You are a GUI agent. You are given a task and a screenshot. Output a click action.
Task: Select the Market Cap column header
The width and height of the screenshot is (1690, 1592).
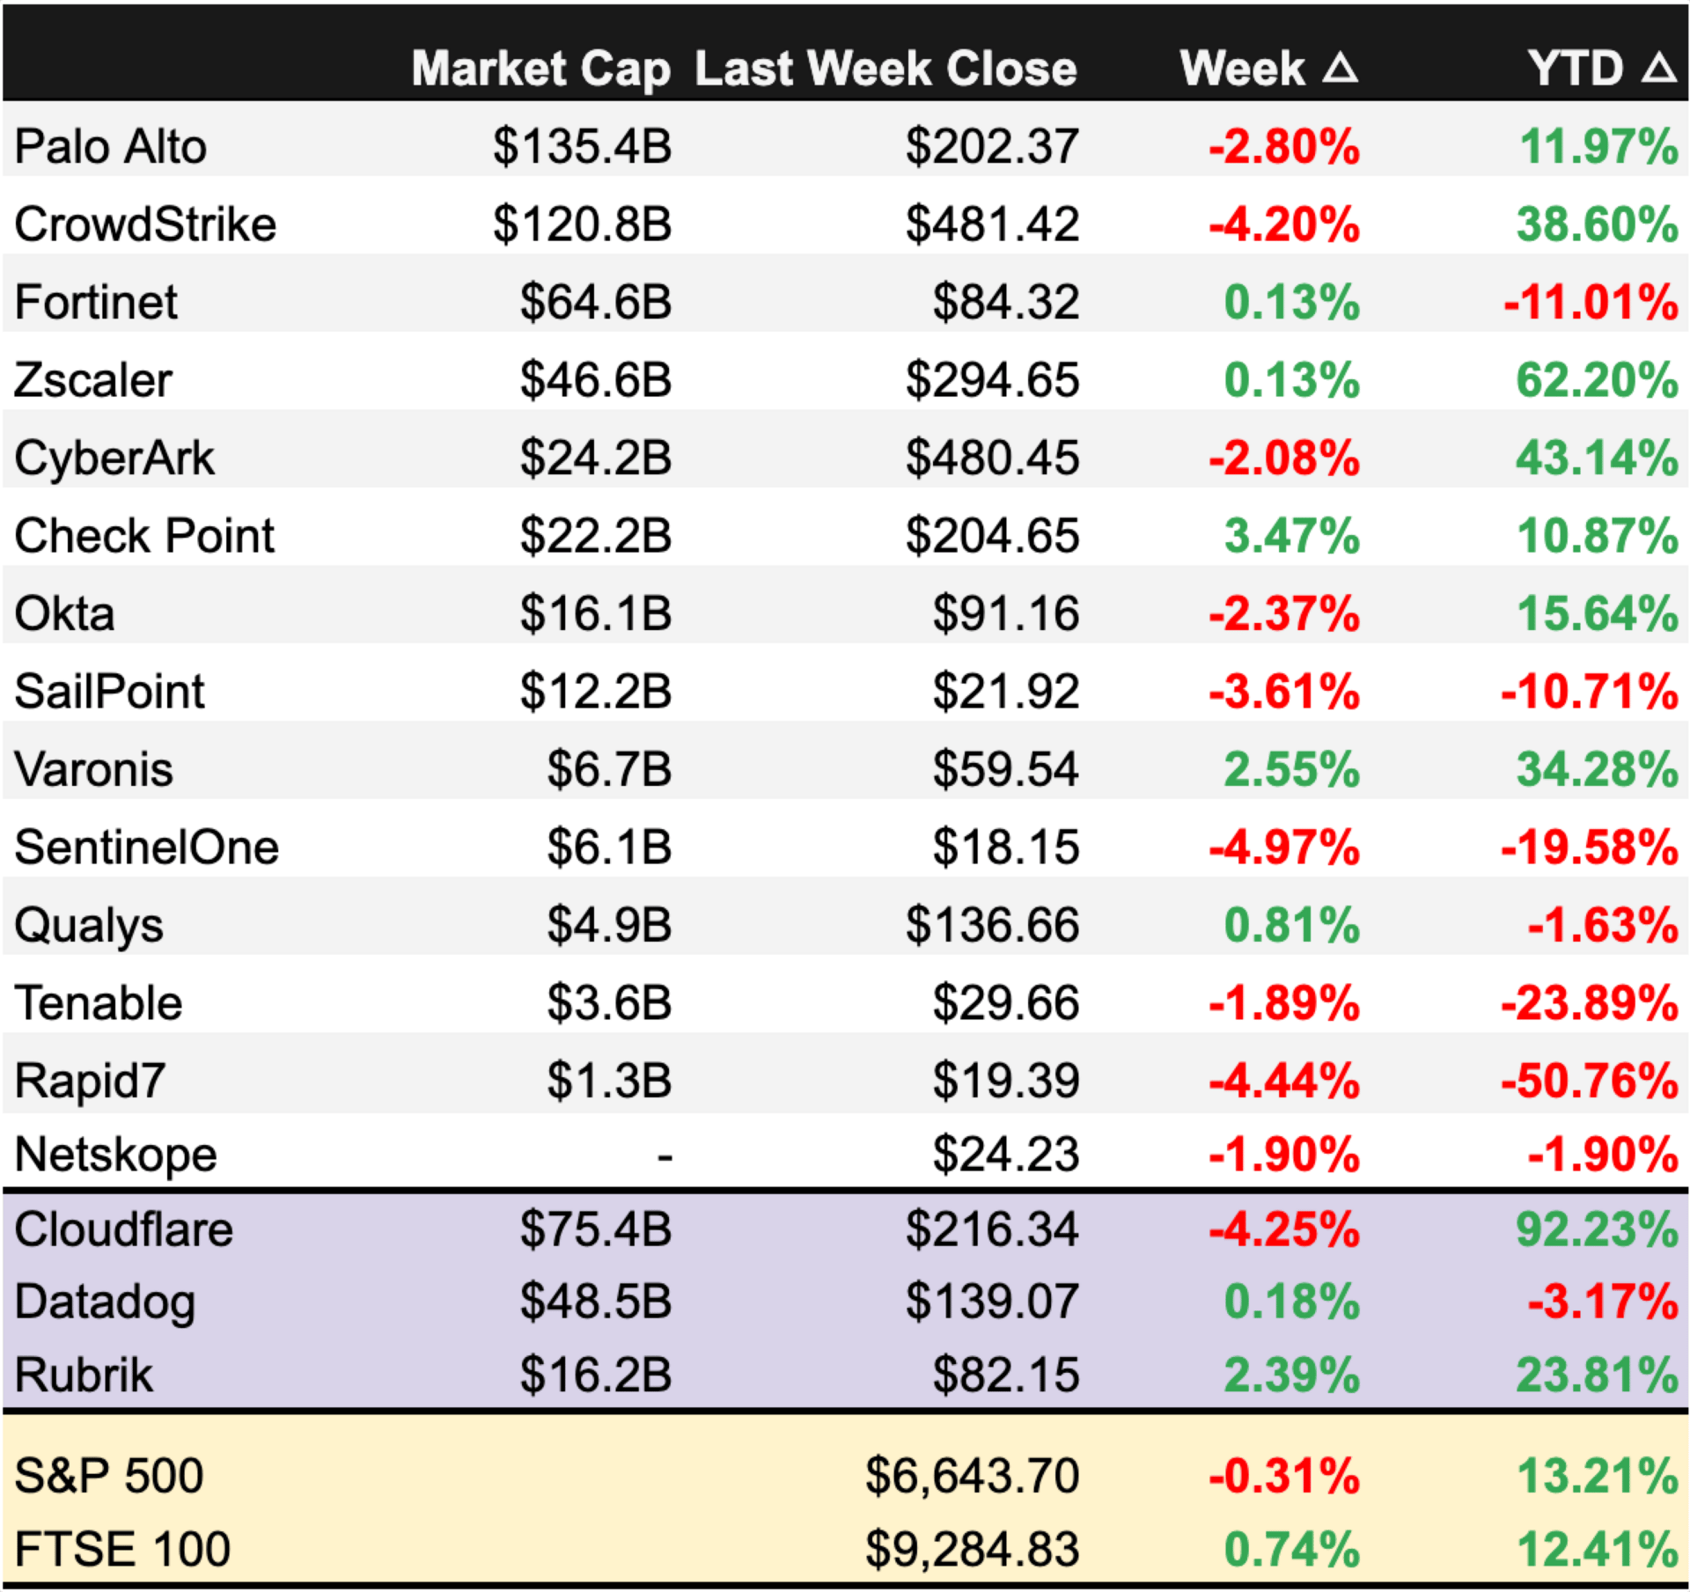(x=540, y=70)
